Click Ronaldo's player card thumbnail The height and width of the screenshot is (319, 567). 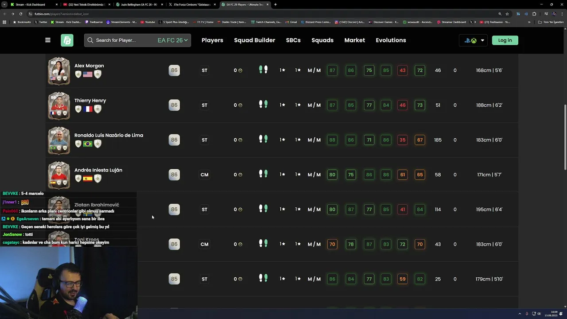pyautogui.click(x=59, y=140)
